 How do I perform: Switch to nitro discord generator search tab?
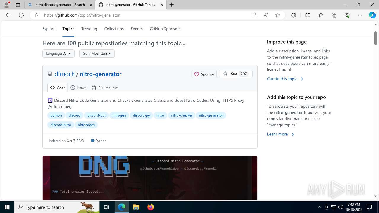coord(60,5)
